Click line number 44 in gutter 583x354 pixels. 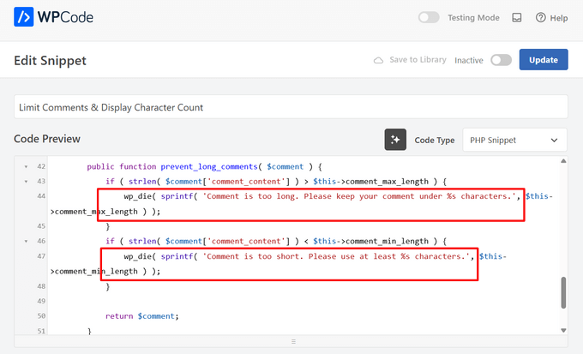[41, 196]
